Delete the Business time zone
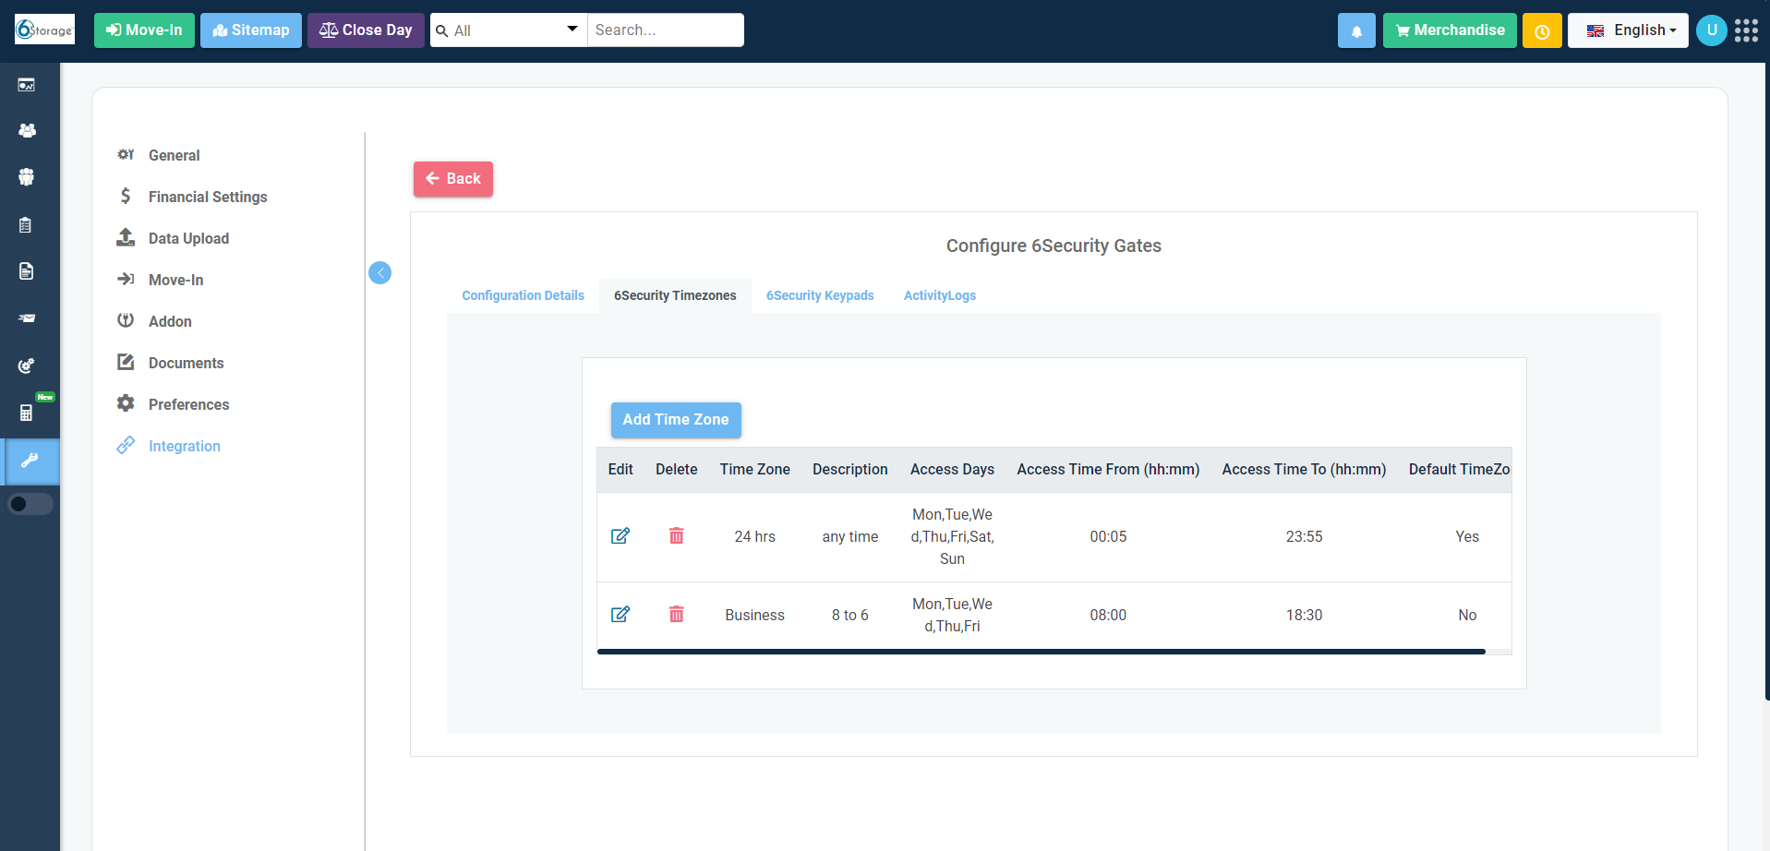 click(677, 615)
